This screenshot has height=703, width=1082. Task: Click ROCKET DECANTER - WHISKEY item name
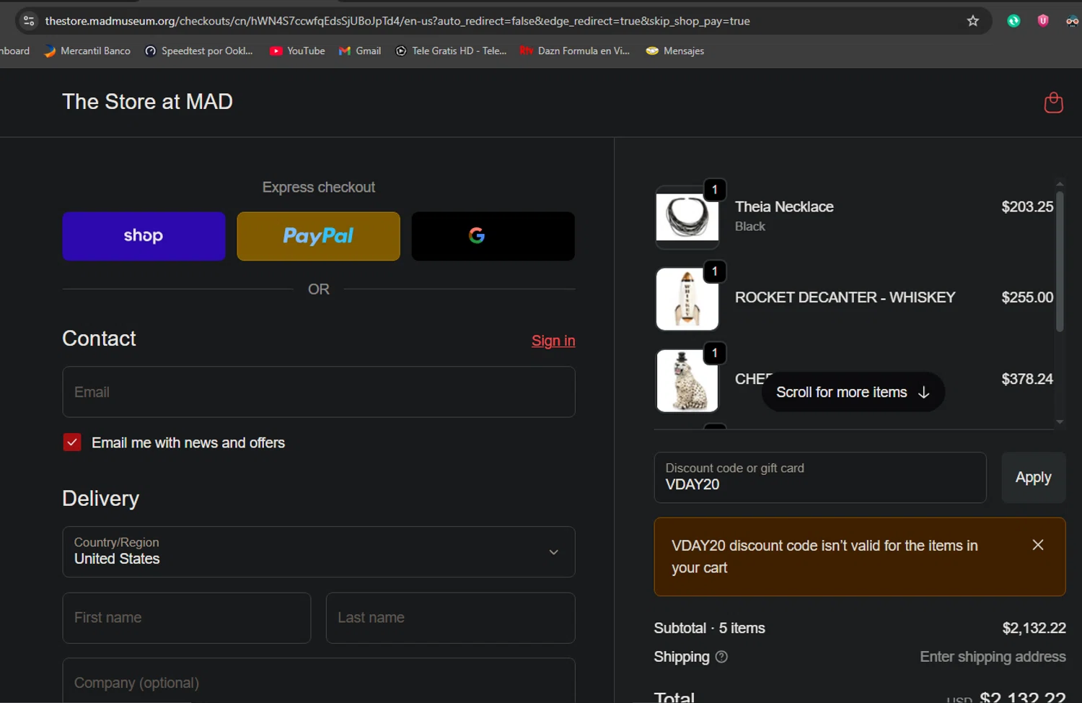(x=845, y=297)
